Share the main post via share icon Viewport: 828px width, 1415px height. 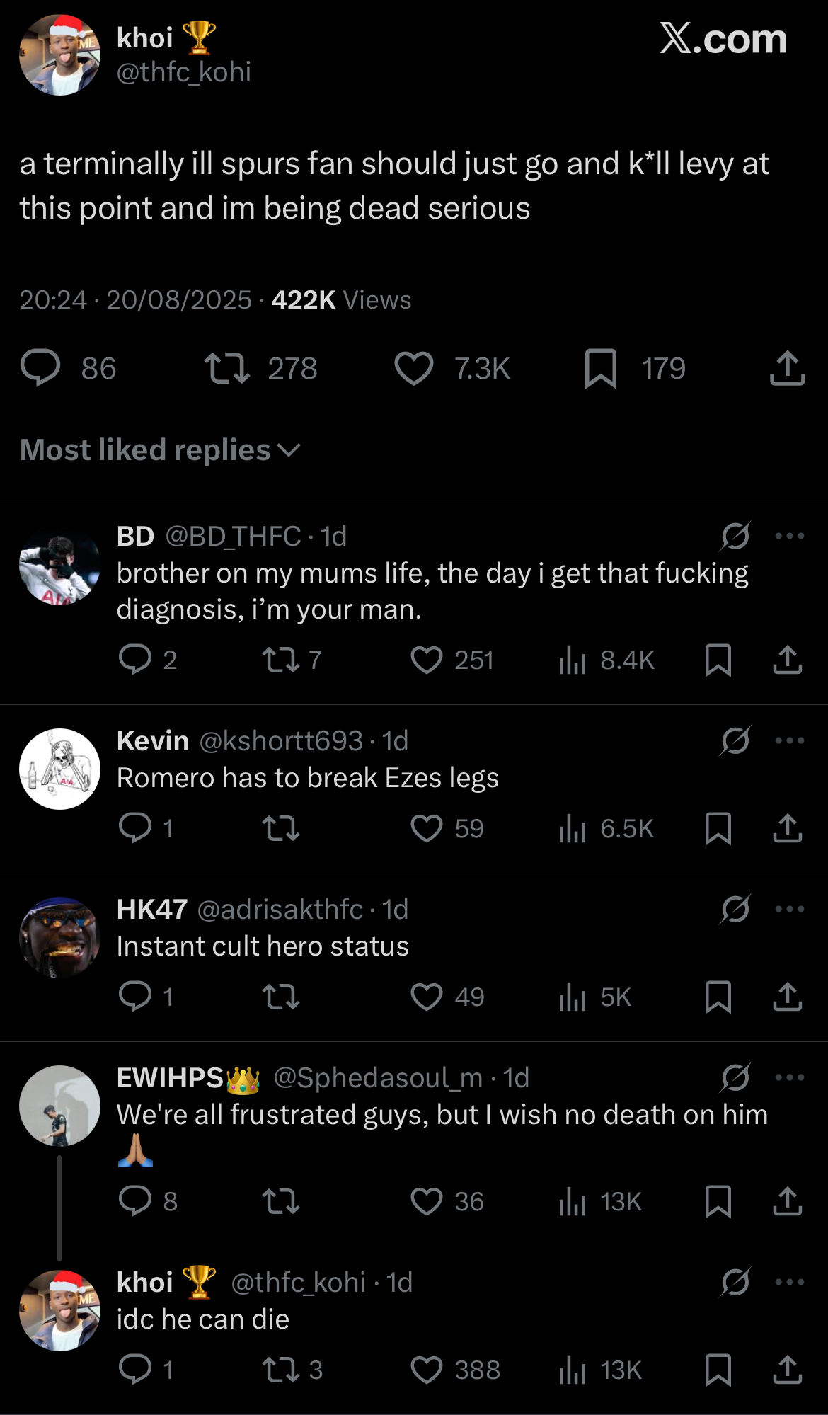click(x=787, y=368)
